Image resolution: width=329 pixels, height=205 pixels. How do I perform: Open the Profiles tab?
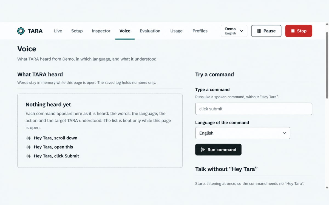[200, 31]
